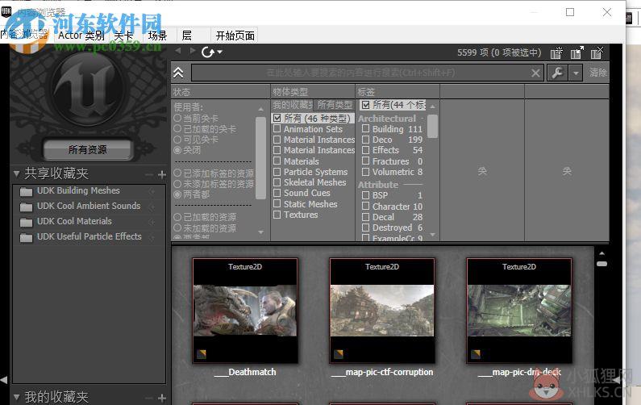Enable Particle Systems type filter
The height and width of the screenshot is (405, 641).
click(277, 171)
